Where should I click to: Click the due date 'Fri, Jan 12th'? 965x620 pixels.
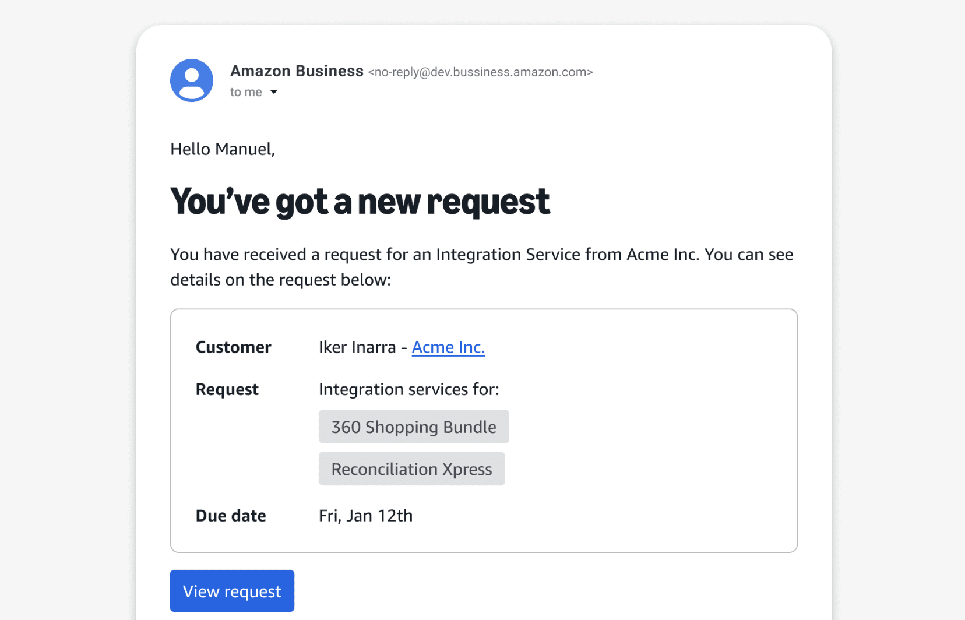[x=365, y=516]
